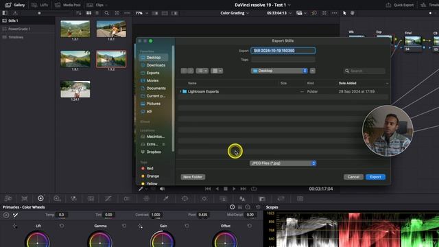Click the Tags input field
This screenshot has height=247, width=439.
click(283, 60)
